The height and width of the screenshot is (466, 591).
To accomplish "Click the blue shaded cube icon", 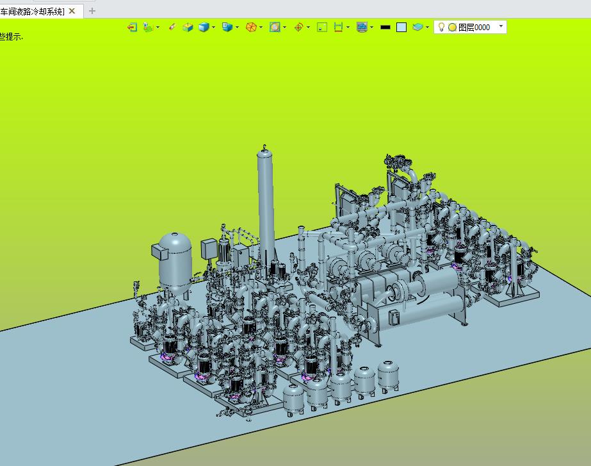I will coord(204,27).
